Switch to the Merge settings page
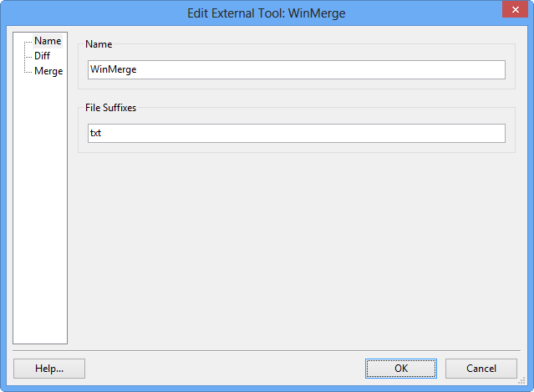Image resolution: width=534 pixels, height=392 pixels. tap(48, 71)
